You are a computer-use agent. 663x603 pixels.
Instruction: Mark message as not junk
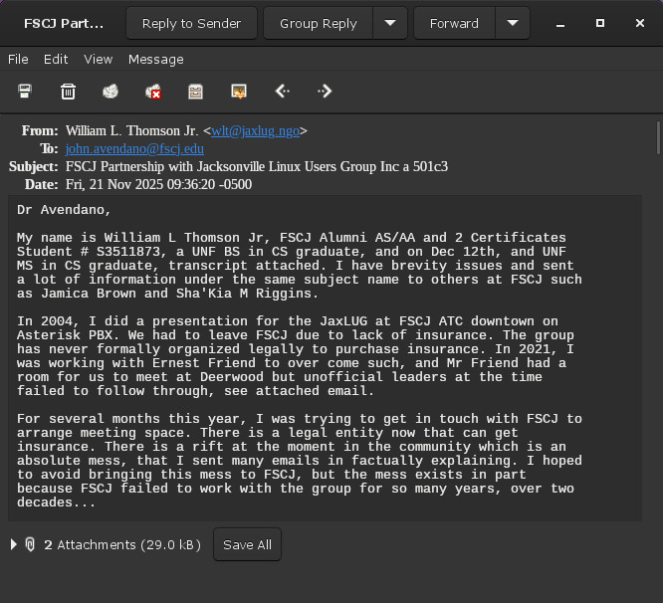[x=153, y=92]
